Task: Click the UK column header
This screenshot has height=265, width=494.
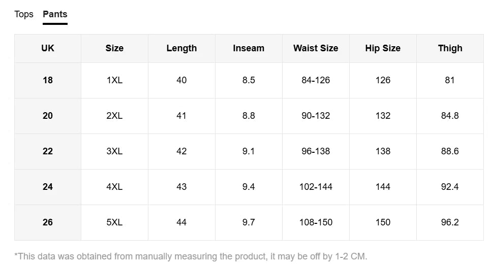Action: [48, 48]
